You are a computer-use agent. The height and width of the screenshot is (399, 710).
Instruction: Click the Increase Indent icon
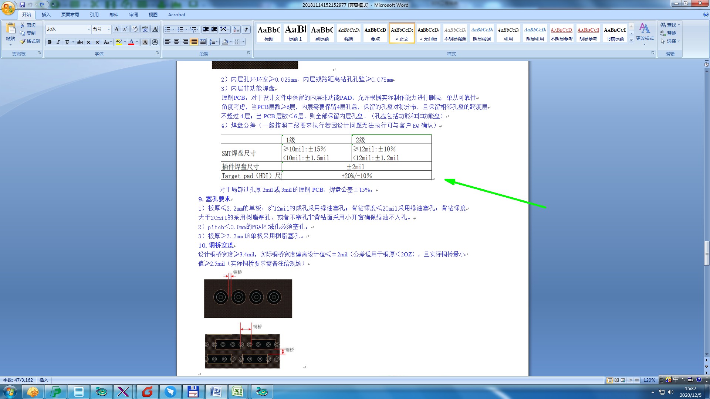[214, 29]
